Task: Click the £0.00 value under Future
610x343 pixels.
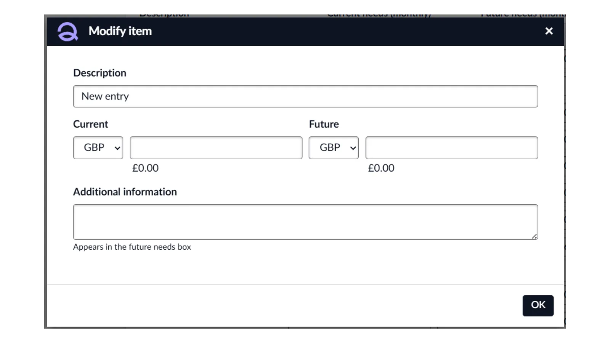Action: click(x=381, y=168)
